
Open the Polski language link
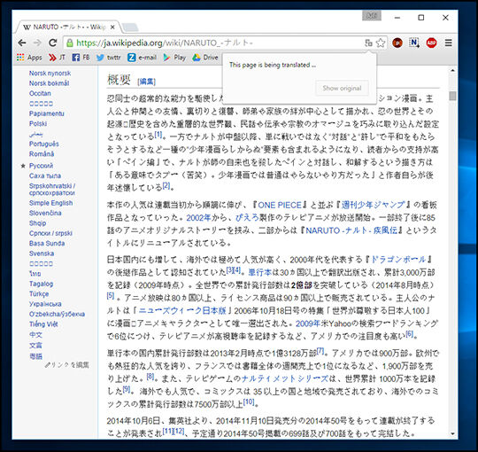pos(38,123)
